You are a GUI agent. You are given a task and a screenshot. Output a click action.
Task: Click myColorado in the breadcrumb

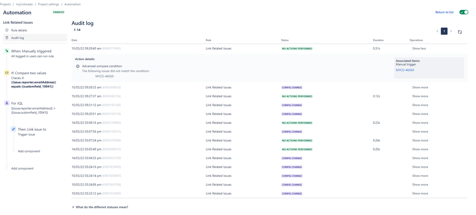tap(24, 4)
